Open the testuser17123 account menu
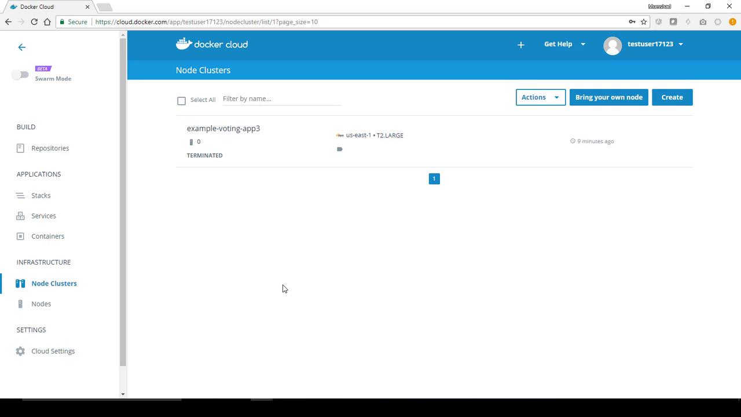This screenshot has width=741, height=417. pos(655,44)
